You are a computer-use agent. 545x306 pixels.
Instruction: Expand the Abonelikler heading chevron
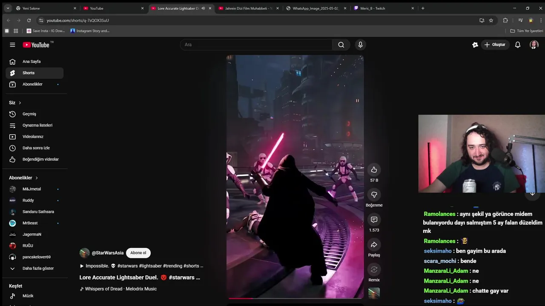coord(37,178)
